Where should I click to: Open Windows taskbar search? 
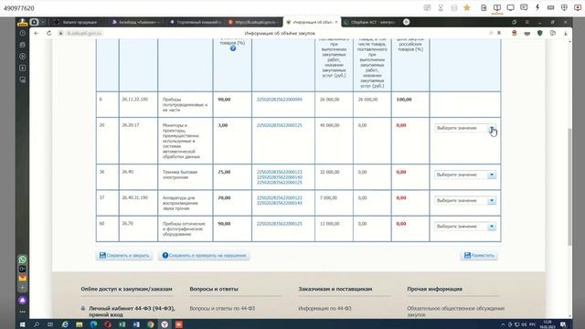[x=37, y=324]
